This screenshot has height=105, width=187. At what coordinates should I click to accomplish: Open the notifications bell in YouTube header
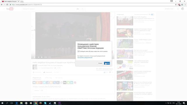(x=178, y=9)
